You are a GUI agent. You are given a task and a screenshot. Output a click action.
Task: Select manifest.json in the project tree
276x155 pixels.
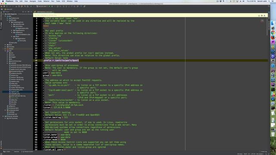click(15, 86)
